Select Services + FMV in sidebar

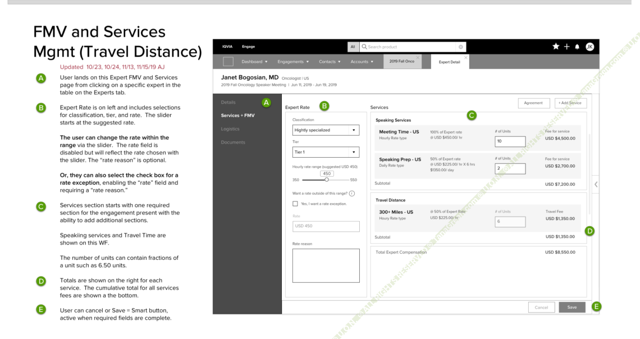(237, 116)
